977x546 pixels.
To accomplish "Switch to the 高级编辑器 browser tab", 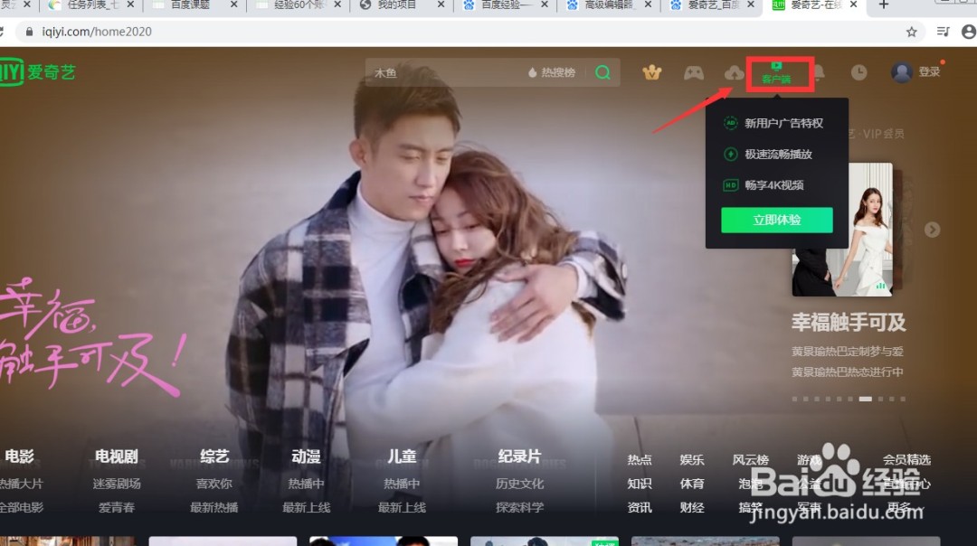I will point(610,5).
